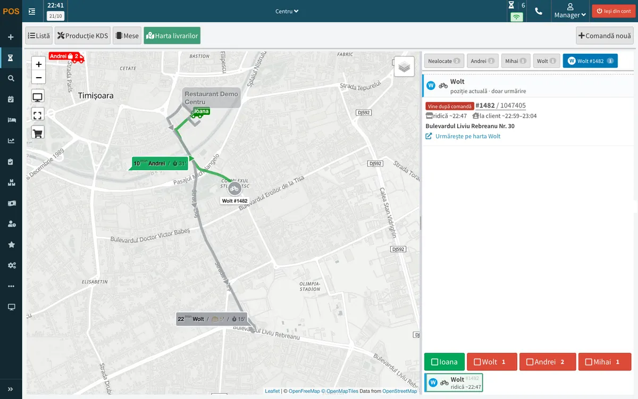Click the plus icon in left sidebar
Image resolution: width=638 pixels, height=399 pixels.
pyautogui.click(x=11, y=37)
